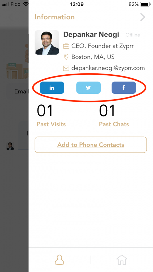The width and height of the screenshot is (153, 272).
Task: Tap the Boston, MA, US location text
Action: click(93, 57)
